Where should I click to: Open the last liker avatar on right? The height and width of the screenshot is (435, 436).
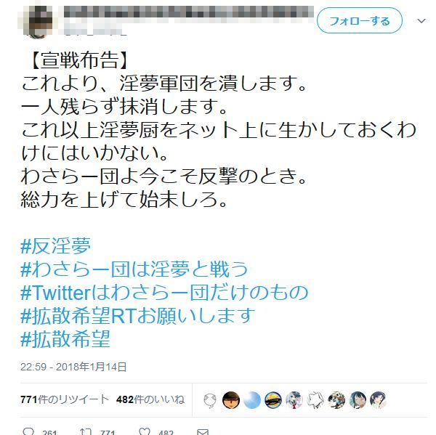(x=379, y=400)
